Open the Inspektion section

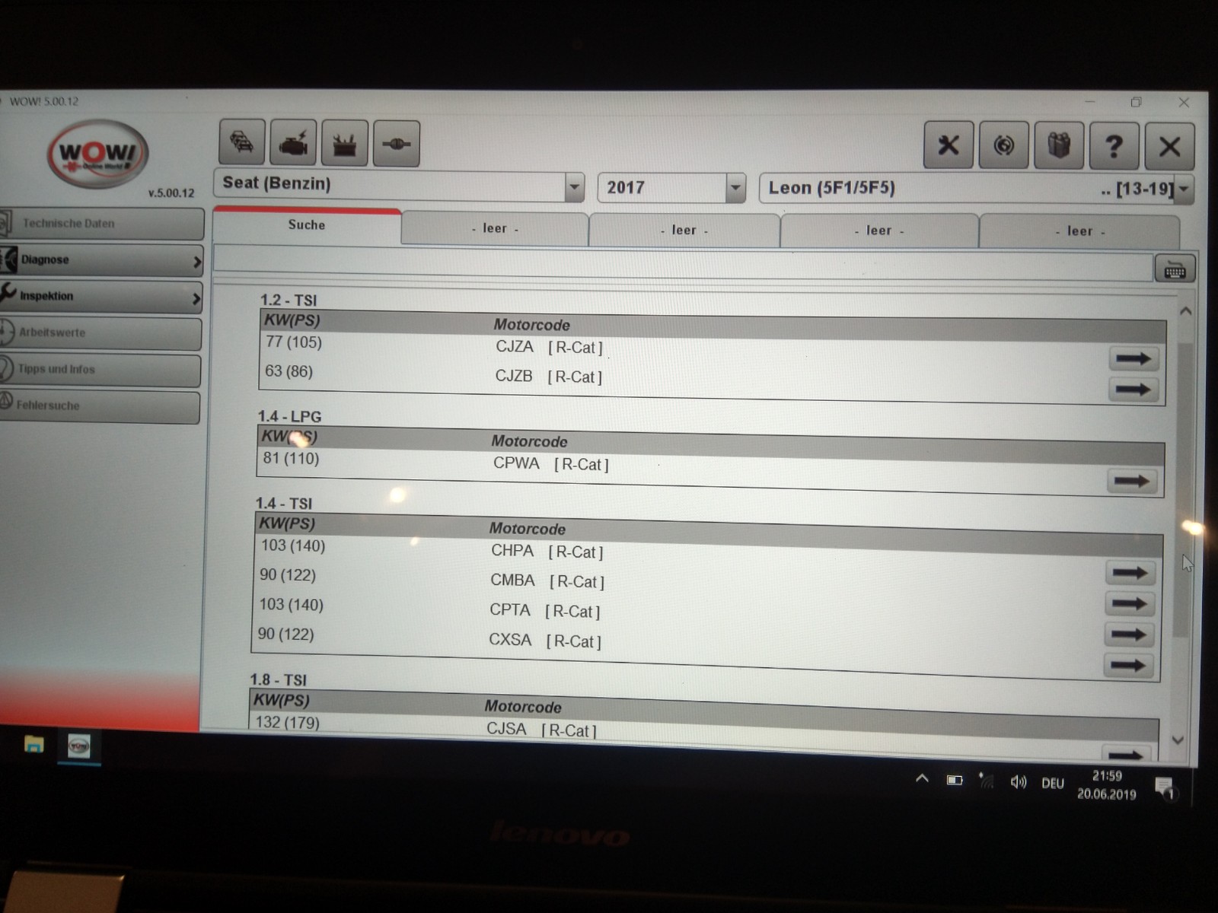(100, 297)
